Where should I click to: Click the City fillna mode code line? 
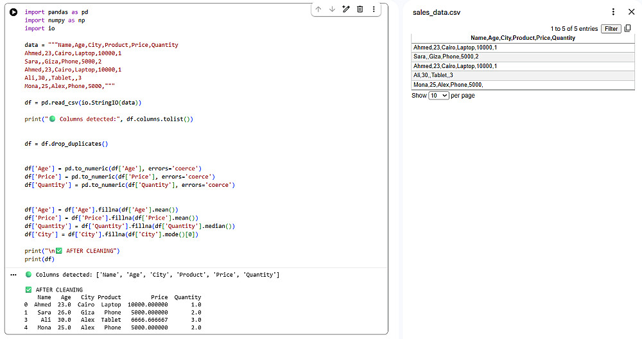point(111,234)
